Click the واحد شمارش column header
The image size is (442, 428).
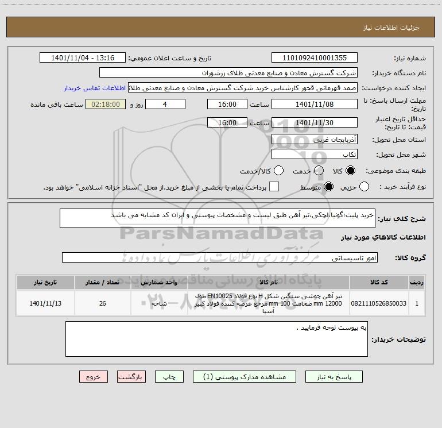159,282
